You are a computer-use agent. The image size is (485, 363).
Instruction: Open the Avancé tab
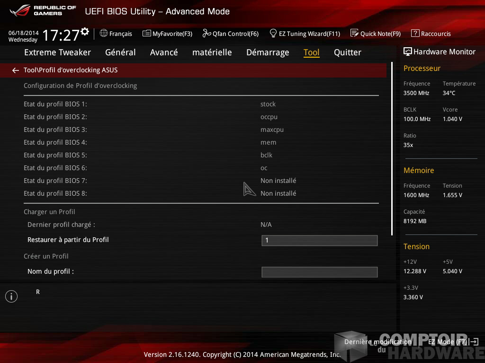164,52
